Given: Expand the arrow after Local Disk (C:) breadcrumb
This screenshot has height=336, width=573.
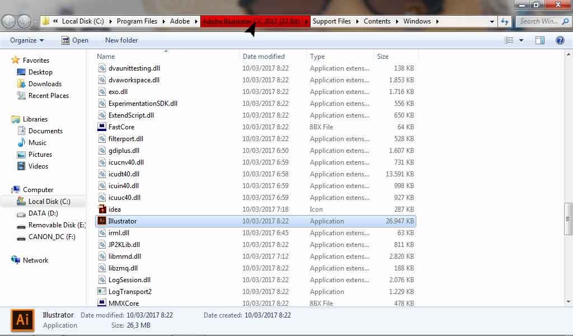Looking at the screenshot, I should [110, 22].
